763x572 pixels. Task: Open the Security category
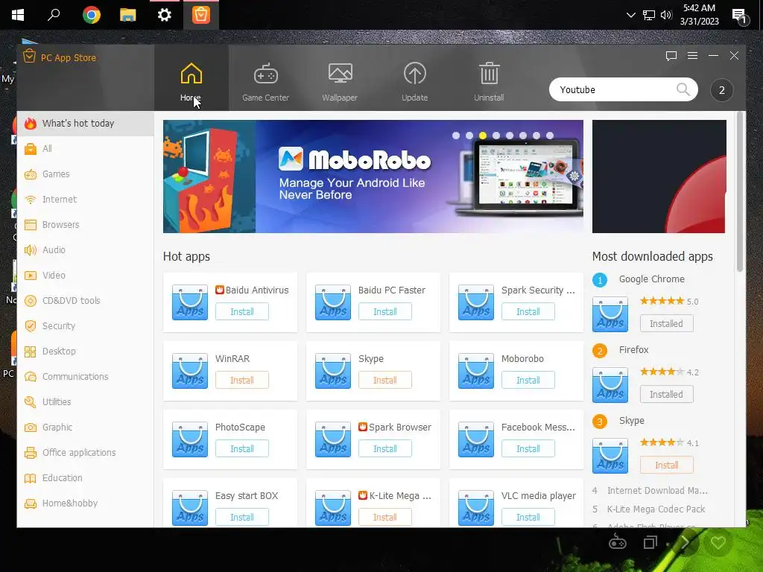(86, 326)
